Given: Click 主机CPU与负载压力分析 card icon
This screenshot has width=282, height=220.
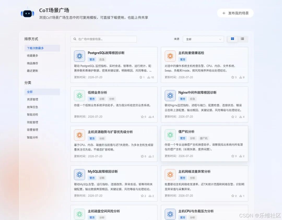Looking at the screenshot, I should point(170,214).
